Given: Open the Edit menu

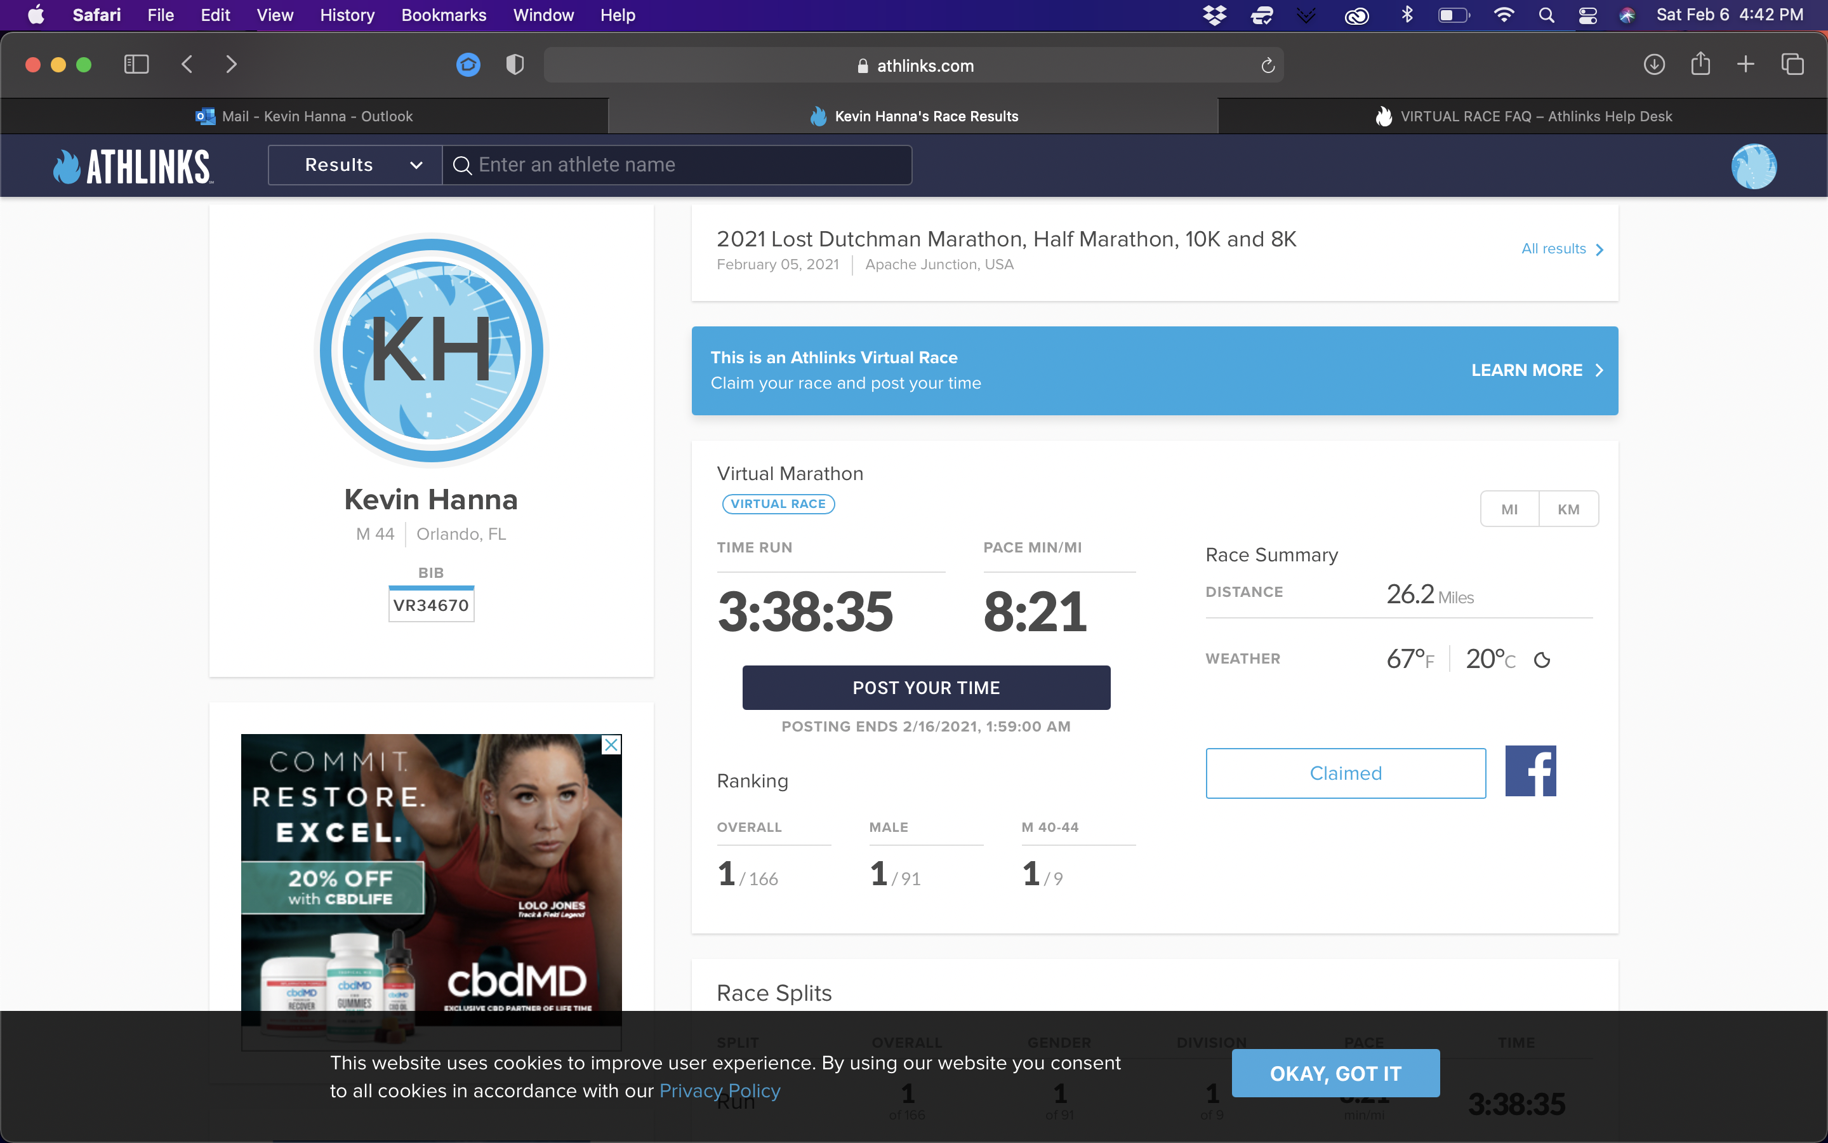Looking at the screenshot, I should click(215, 15).
